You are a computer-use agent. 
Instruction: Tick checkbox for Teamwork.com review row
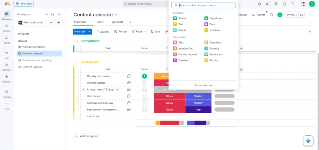pyautogui.click(x=77, y=103)
